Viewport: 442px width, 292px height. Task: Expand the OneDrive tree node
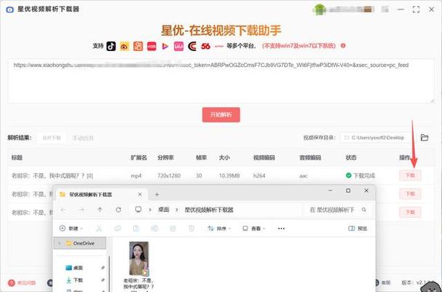[x=60, y=243]
